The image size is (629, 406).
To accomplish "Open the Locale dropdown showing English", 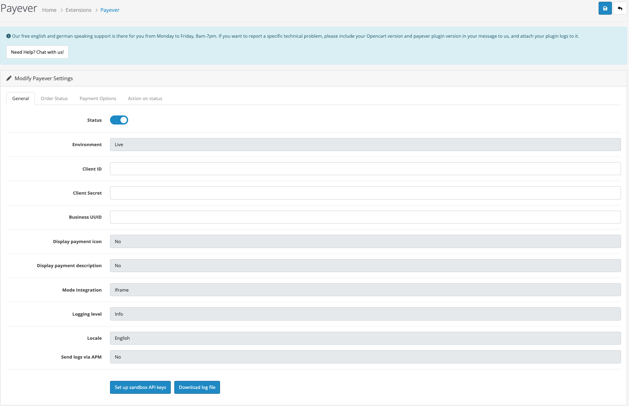I will [x=365, y=338].
